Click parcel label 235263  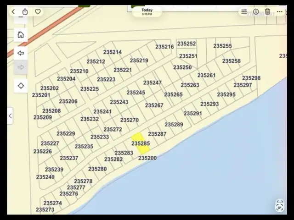[x=190, y=85]
